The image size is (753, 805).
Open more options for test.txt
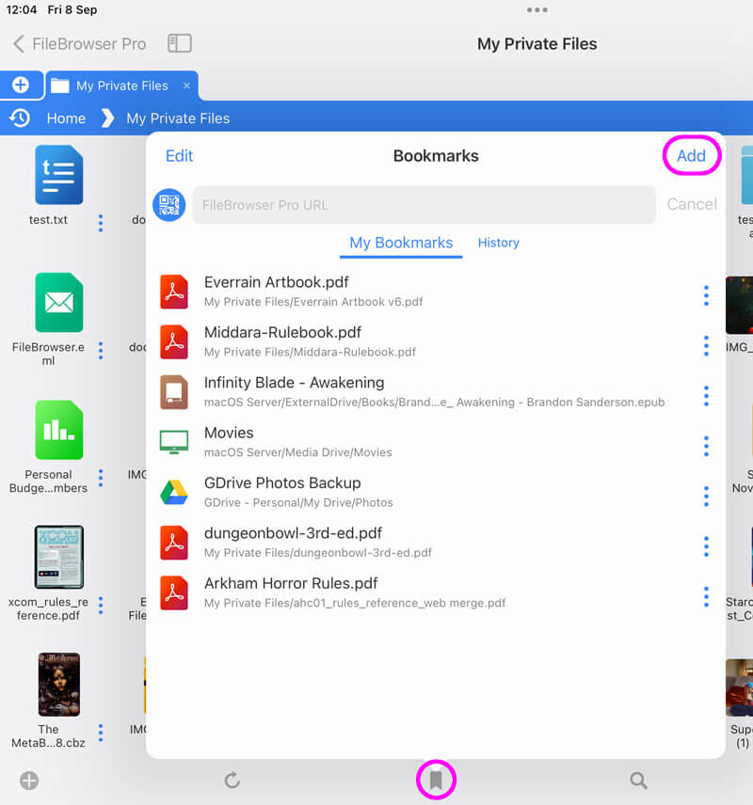(x=101, y=223)
